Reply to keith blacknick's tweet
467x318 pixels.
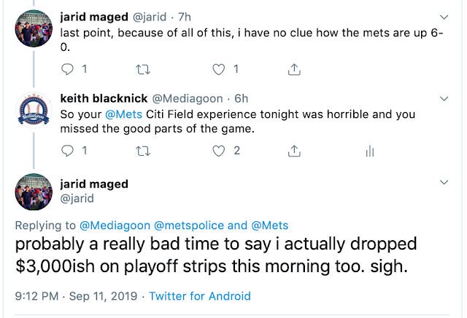[68, 151]
